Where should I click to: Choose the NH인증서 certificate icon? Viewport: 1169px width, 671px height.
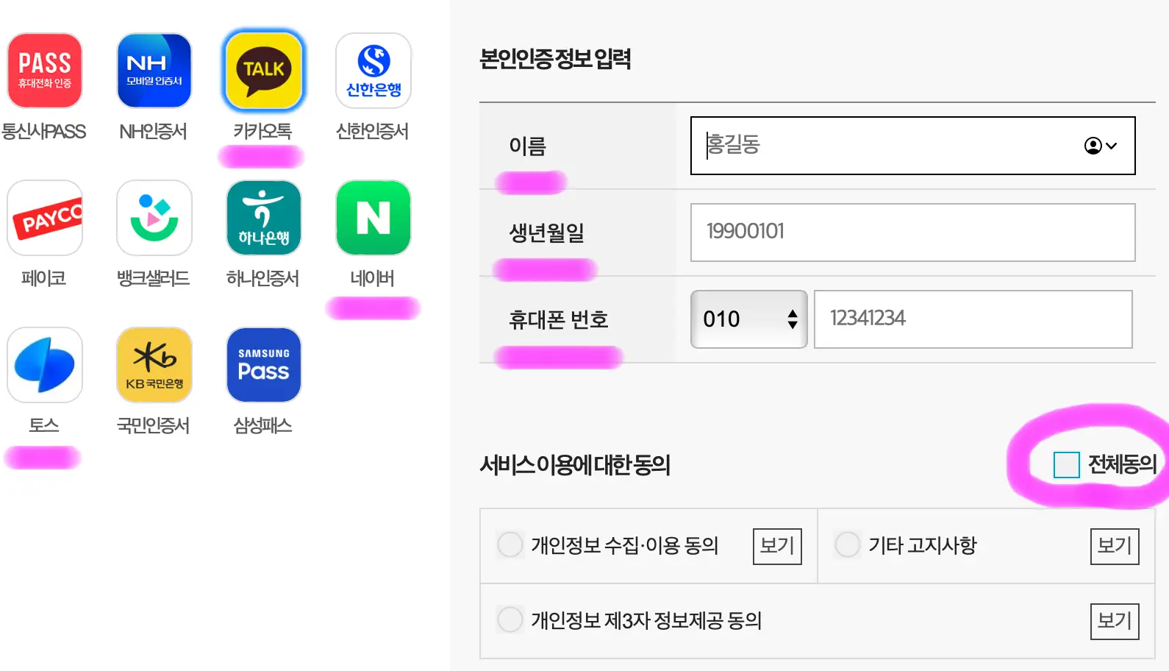coord(154,71)
